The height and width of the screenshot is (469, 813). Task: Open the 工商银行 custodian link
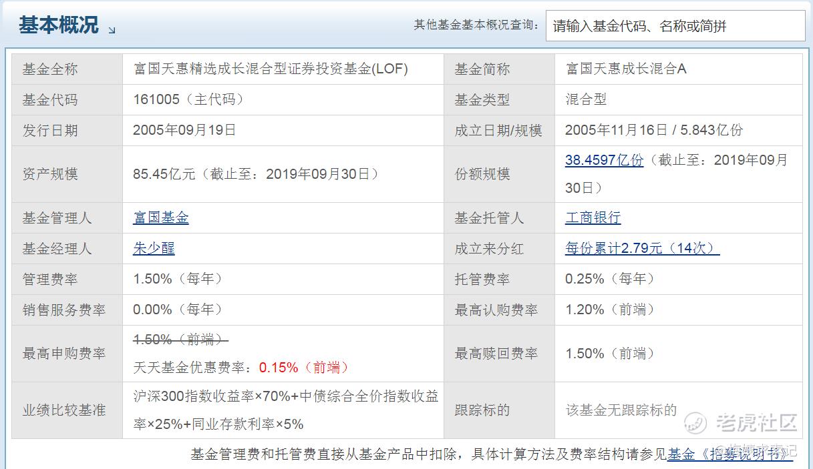tap(593, 217)
